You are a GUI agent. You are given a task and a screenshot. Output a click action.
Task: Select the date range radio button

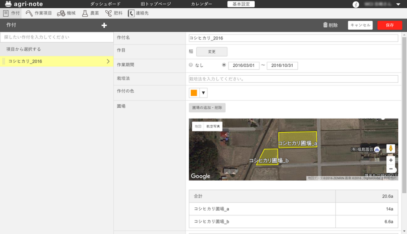pyautogui.click(x=224, y=65)
